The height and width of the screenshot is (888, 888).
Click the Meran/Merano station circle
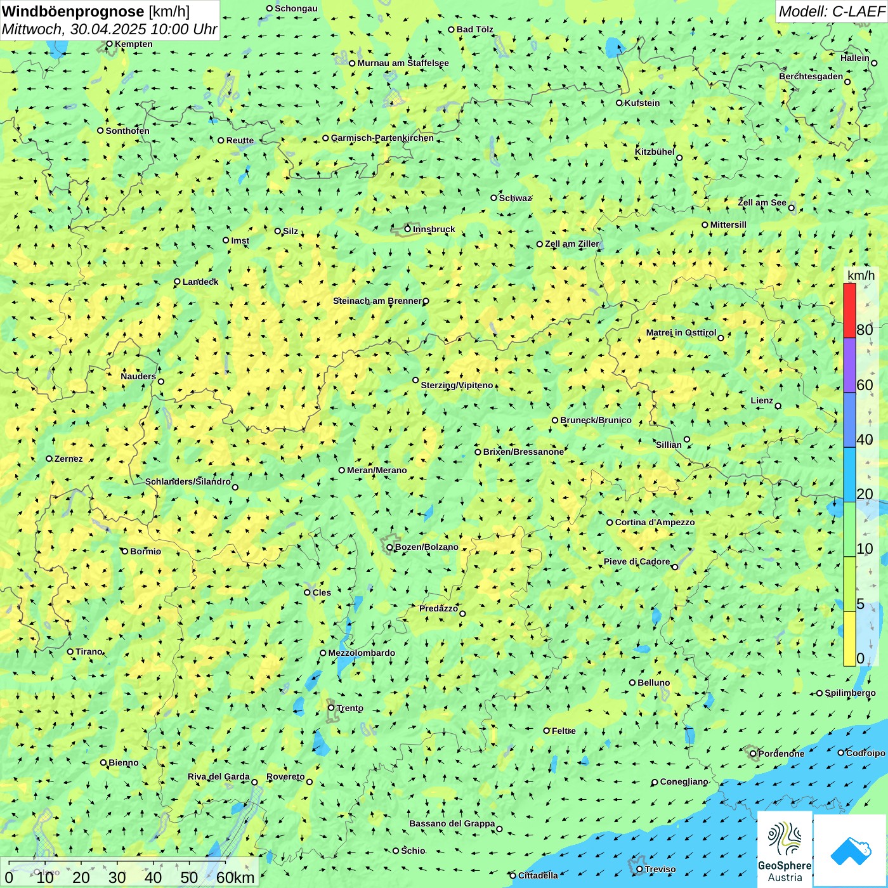342,470
